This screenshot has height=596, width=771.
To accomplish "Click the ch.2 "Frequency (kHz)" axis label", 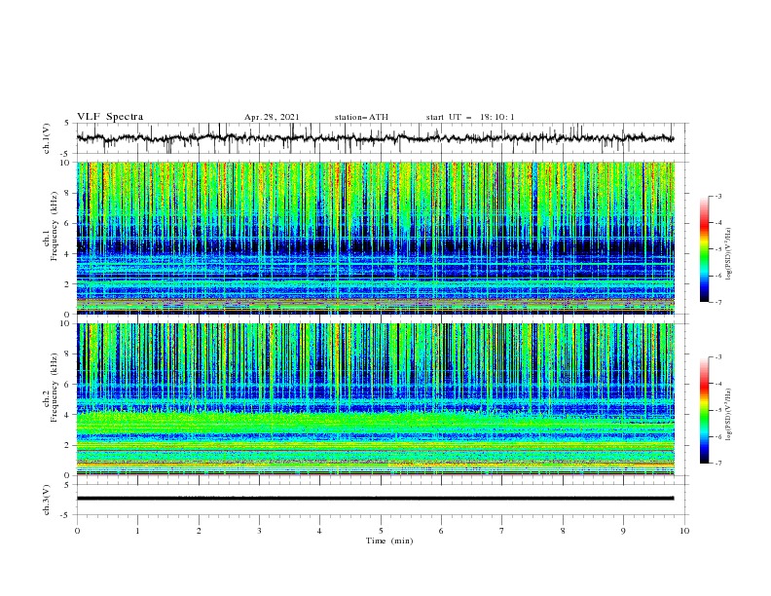I will [x=54, y=387].
